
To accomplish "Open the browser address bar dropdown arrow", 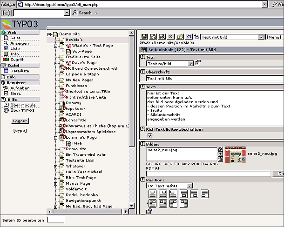I will pos(265,4).
